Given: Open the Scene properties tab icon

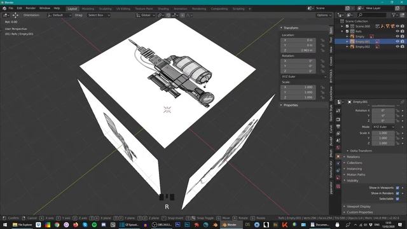Looking at the screenshot, I should [338, 141].
